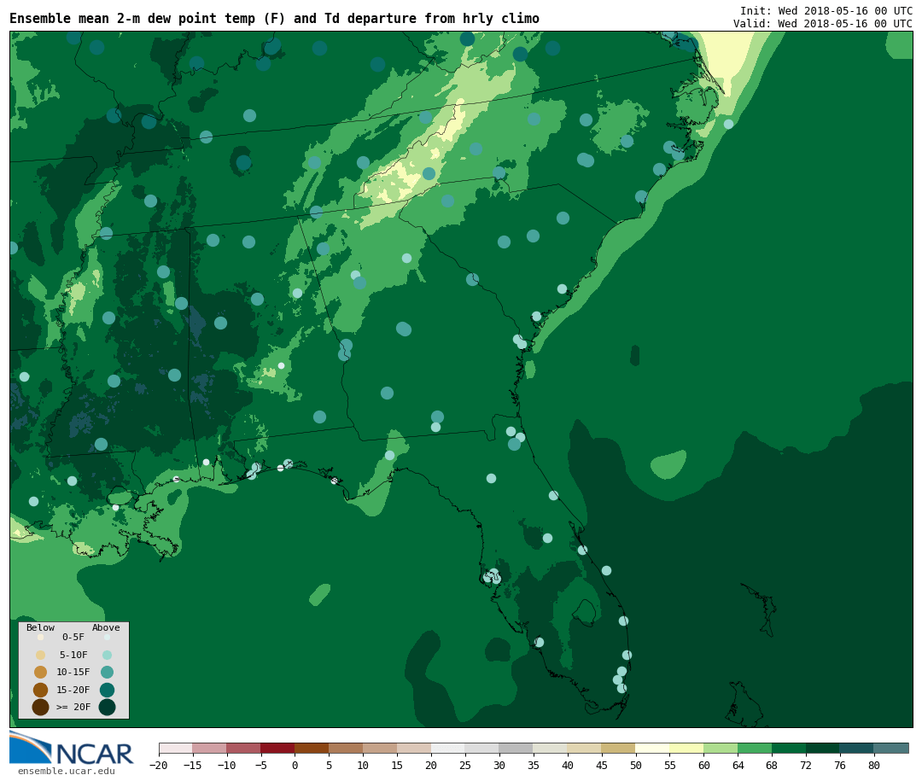Screen dimensions: 922x781
Task: Pick the light green colorbar swatch between 60 and 64
Action: (721, 749)
